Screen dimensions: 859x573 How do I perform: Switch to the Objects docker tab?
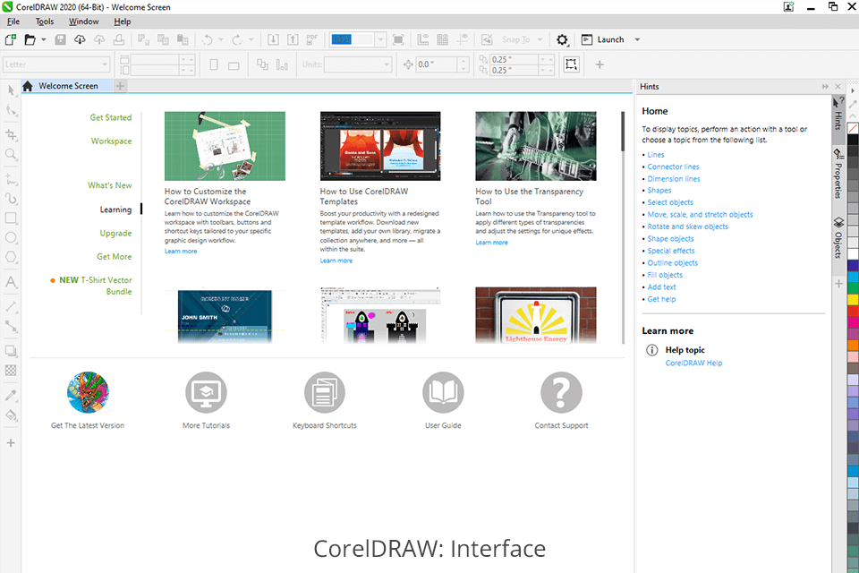click(838, 238)
